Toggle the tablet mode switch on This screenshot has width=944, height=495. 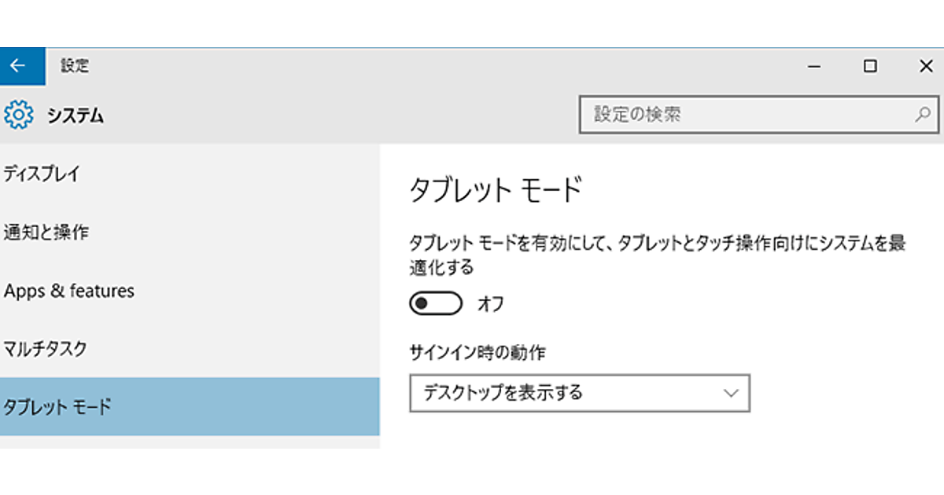coord(435,304)
